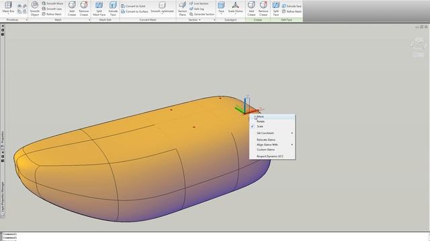Click Smooth Less in Mesh panel
Image resolution: width=430 pixels, height=241 pixels.
pyautogui.click(x=52, y=9)
